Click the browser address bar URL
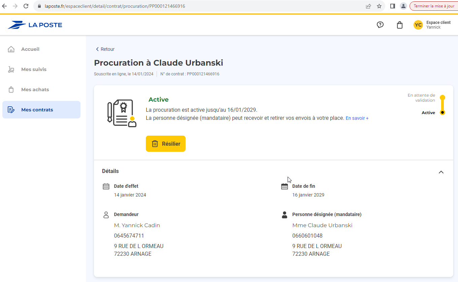 click(x=115, y=6)
